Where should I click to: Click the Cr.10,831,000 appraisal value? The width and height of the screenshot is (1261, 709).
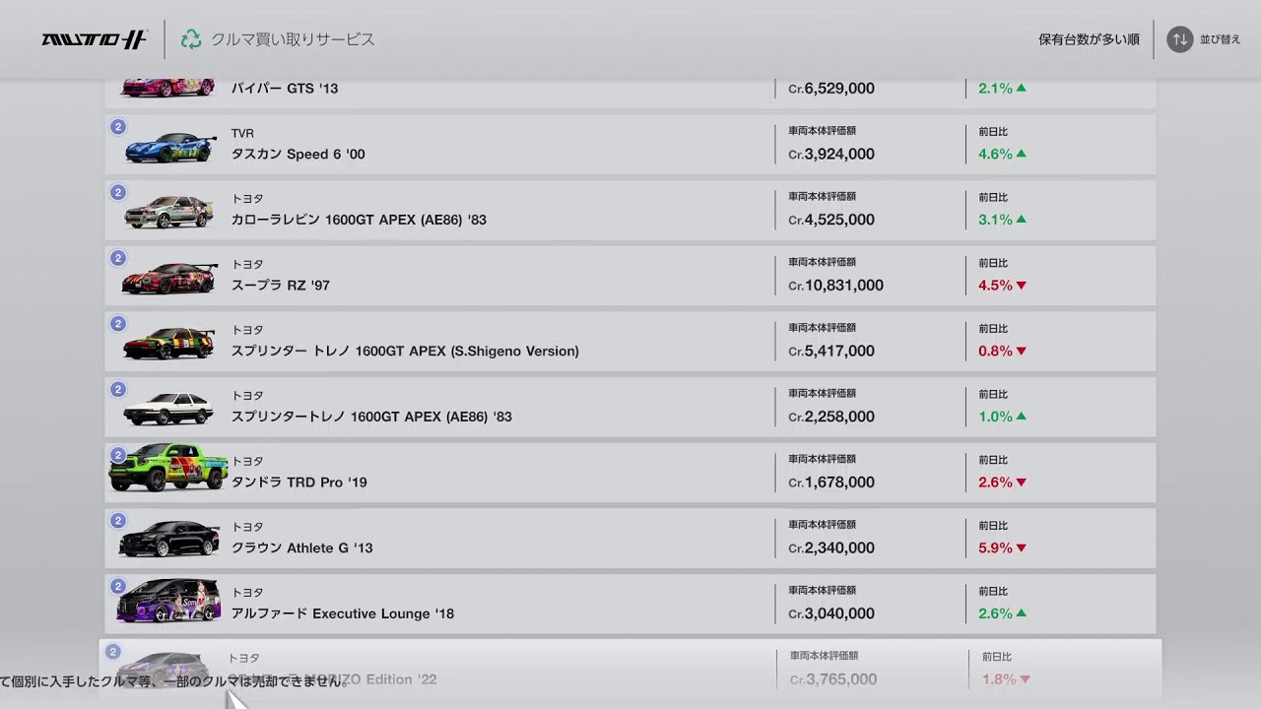point(835,286)
